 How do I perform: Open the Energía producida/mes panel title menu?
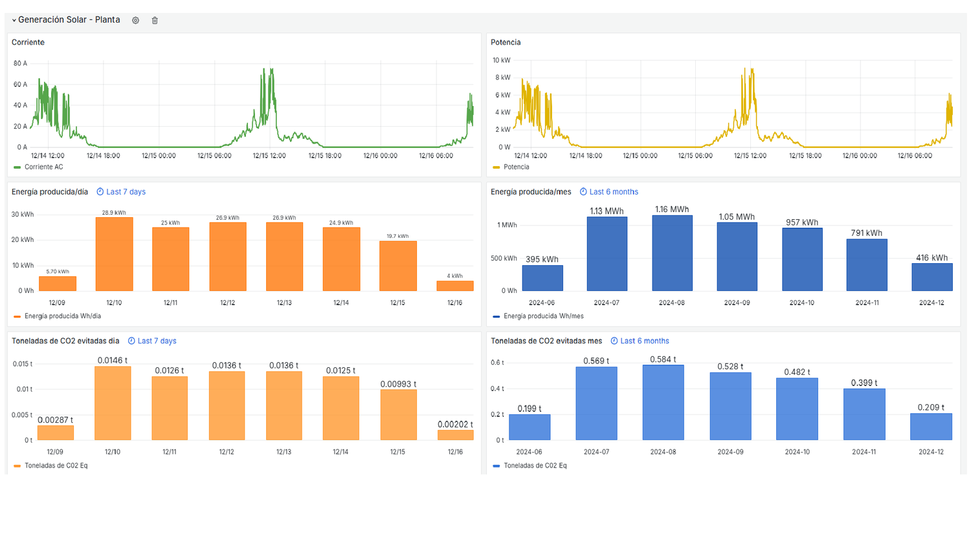[x=531, y=192]
